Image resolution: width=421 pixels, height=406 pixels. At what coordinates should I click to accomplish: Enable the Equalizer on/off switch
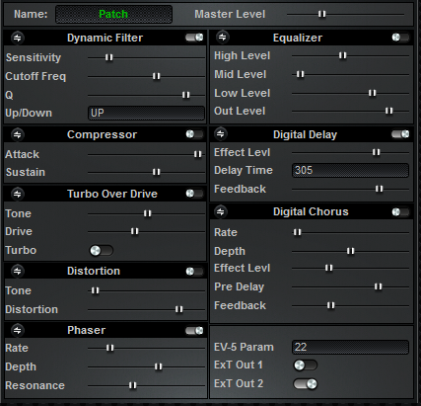[400, 38]
